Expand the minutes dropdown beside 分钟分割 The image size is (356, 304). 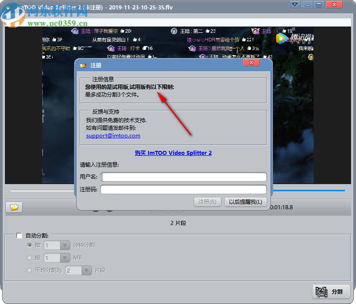tap(65, 245)
